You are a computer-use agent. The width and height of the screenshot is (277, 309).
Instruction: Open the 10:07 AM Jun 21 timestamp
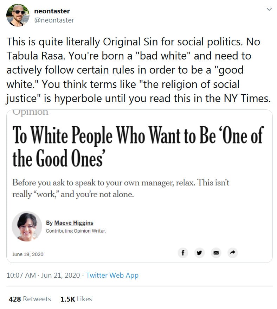pyautogui.click(x=44, y=275)
